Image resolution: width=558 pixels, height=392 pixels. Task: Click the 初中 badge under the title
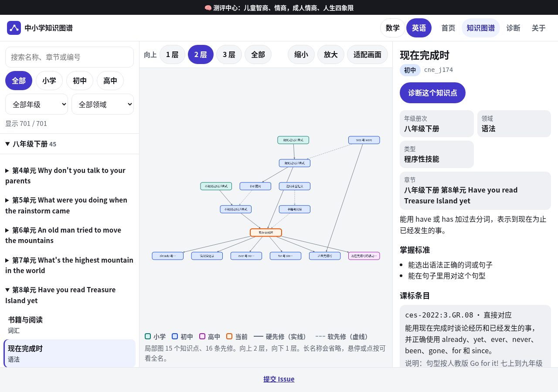(x=410, y=70)
